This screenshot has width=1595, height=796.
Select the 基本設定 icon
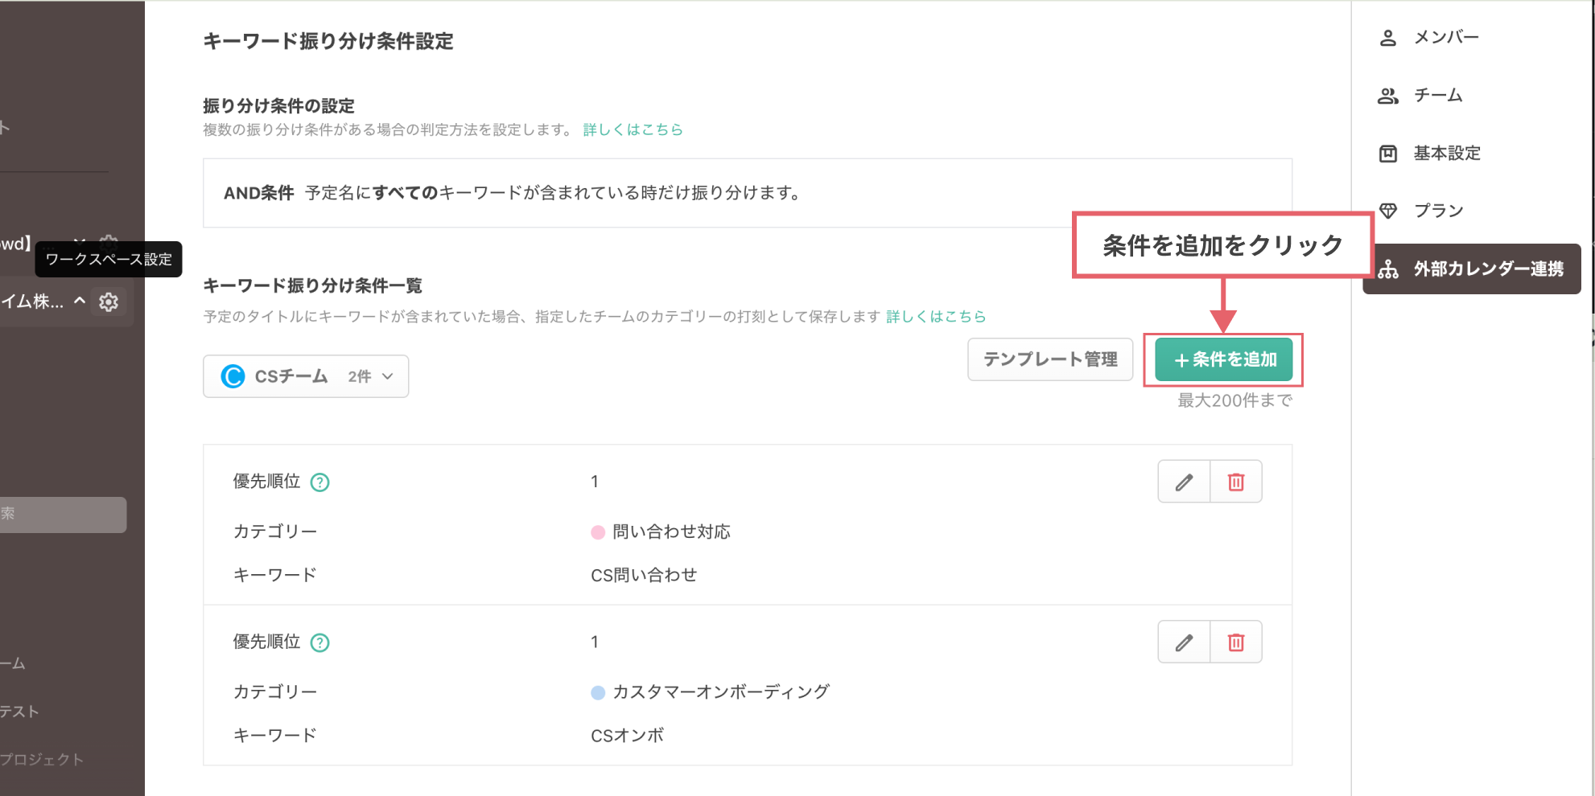pos(1388,153)
